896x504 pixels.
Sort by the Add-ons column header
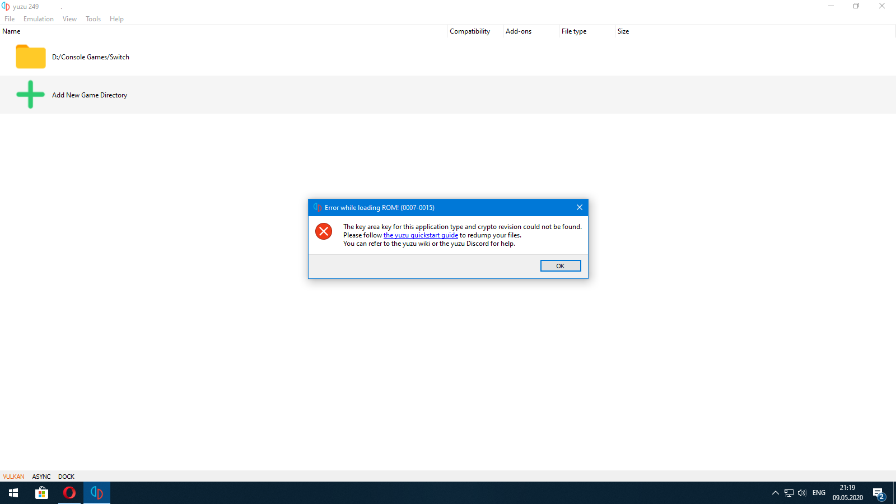pos(531,31)
